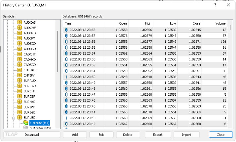Image resolution: width=236 pixels, height=142 pixels.
Task: Click the AUDCHF dollar icon
Action: (x=19, y=28)
